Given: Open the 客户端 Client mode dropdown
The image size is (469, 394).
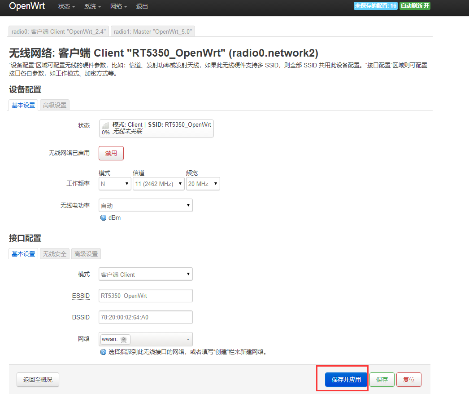Looking at the screenshot, I should 146,274.
